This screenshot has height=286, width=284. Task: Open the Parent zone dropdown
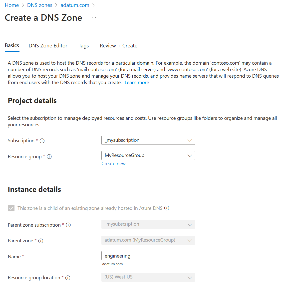click(x=148, y=240)
